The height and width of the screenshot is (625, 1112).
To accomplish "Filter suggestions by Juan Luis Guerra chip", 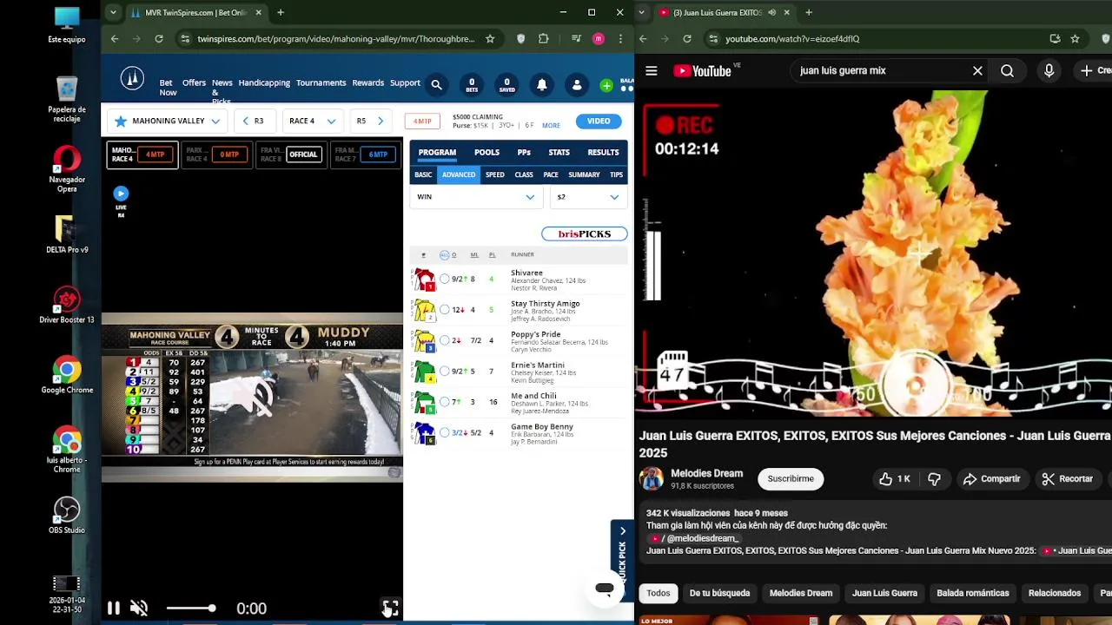I will [884, 593].
